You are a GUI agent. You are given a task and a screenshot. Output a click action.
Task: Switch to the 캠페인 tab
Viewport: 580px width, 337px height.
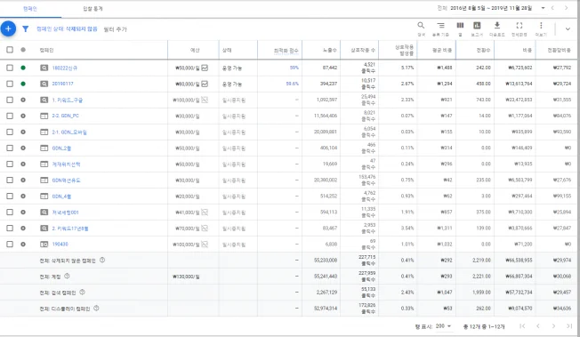pos(30,9)
